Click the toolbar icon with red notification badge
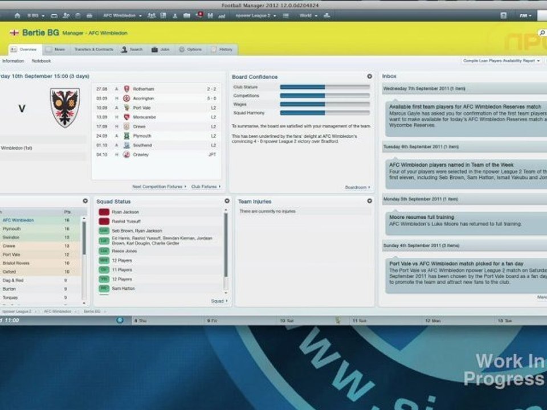Screen dimensions: 547x410 [x=199, y=15]
